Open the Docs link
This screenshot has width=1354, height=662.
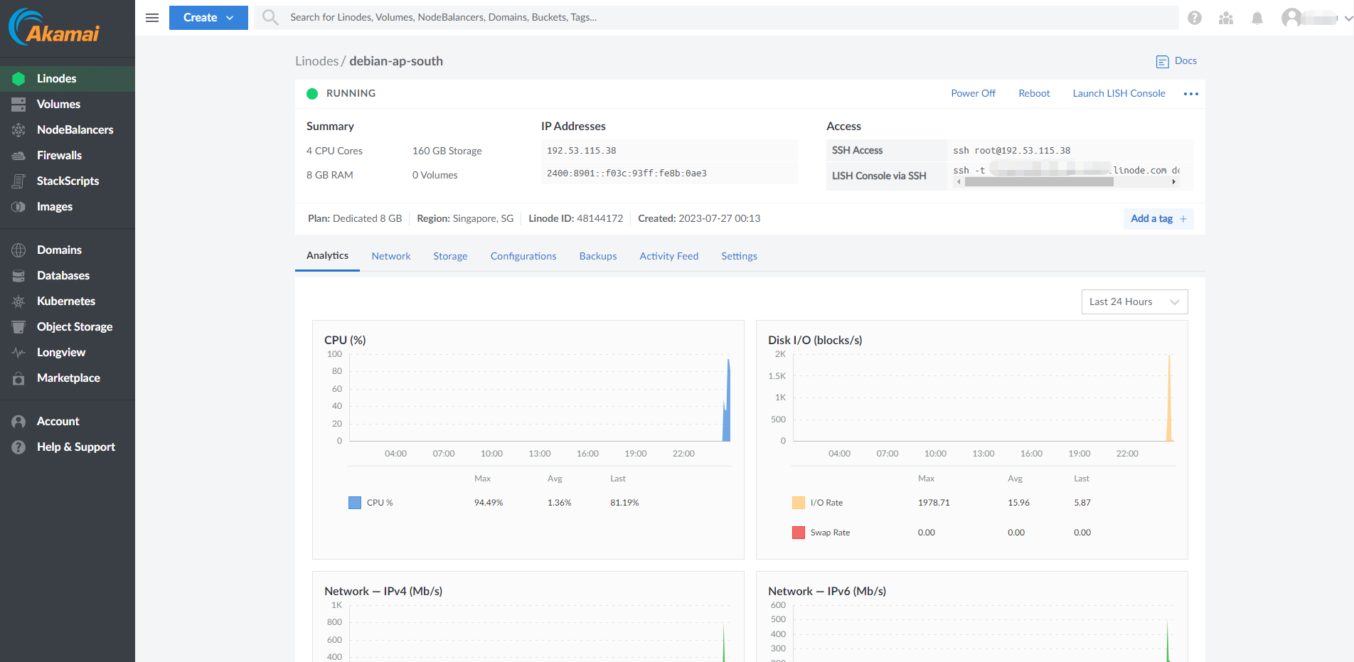[x=1185, y=61]
